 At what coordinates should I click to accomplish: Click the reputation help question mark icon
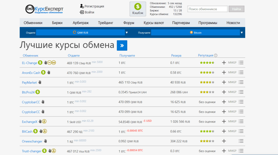tap(216, 55)
